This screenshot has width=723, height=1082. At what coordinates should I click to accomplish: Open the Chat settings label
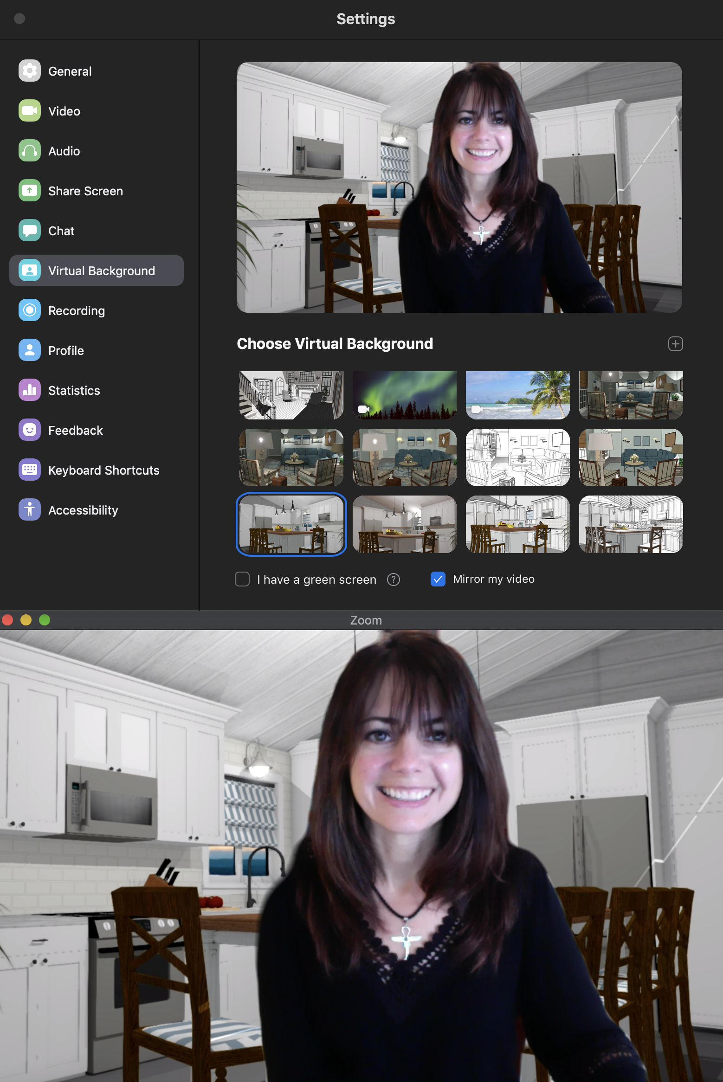pos(61,231)
